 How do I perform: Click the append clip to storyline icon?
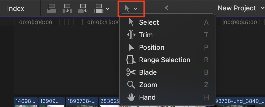[83, 8]
